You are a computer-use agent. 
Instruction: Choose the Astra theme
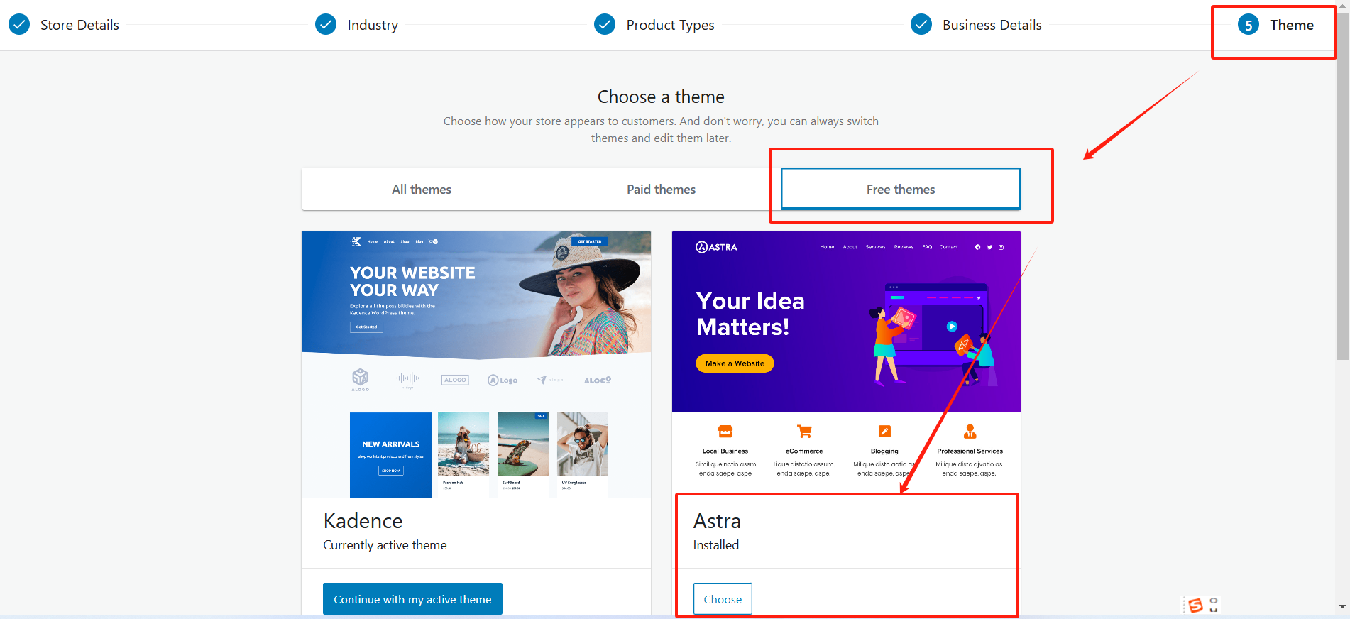click(x=723, y=599)
